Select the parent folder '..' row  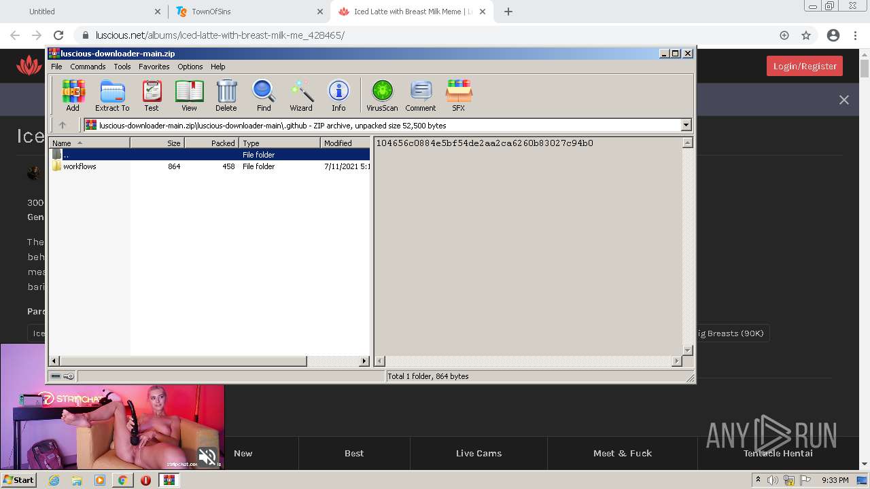coord(209,155)
